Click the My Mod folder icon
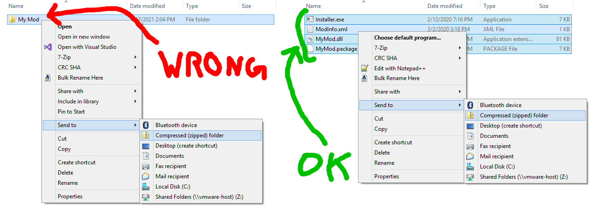The width and height of the screenshot is (595, 216). (13, 20)
